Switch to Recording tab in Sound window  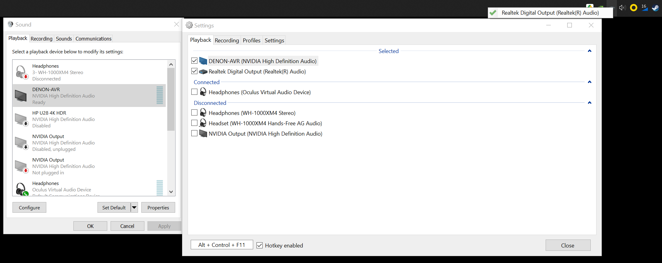click(41, 39)
